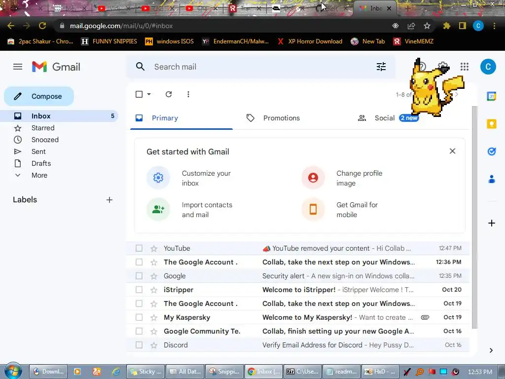The image size is (505, 379).
Task: Open the select dropdown arrow
Action: click(149, 94)
